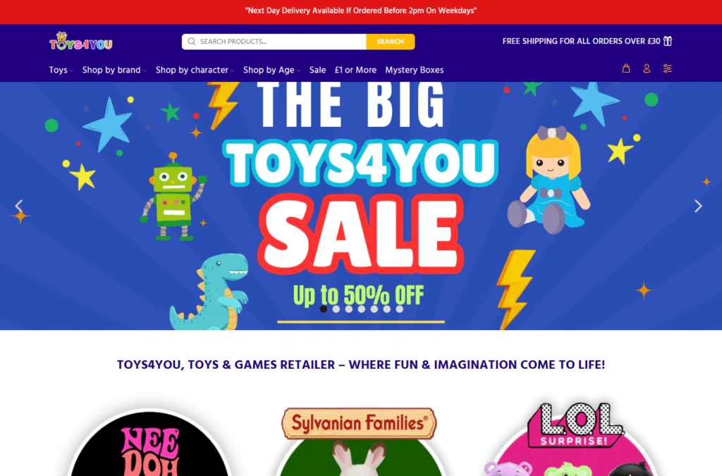Expand the Toys dropdown menu
The width and height of the screenshot is (722, 476).
click(x=61, y=70)
